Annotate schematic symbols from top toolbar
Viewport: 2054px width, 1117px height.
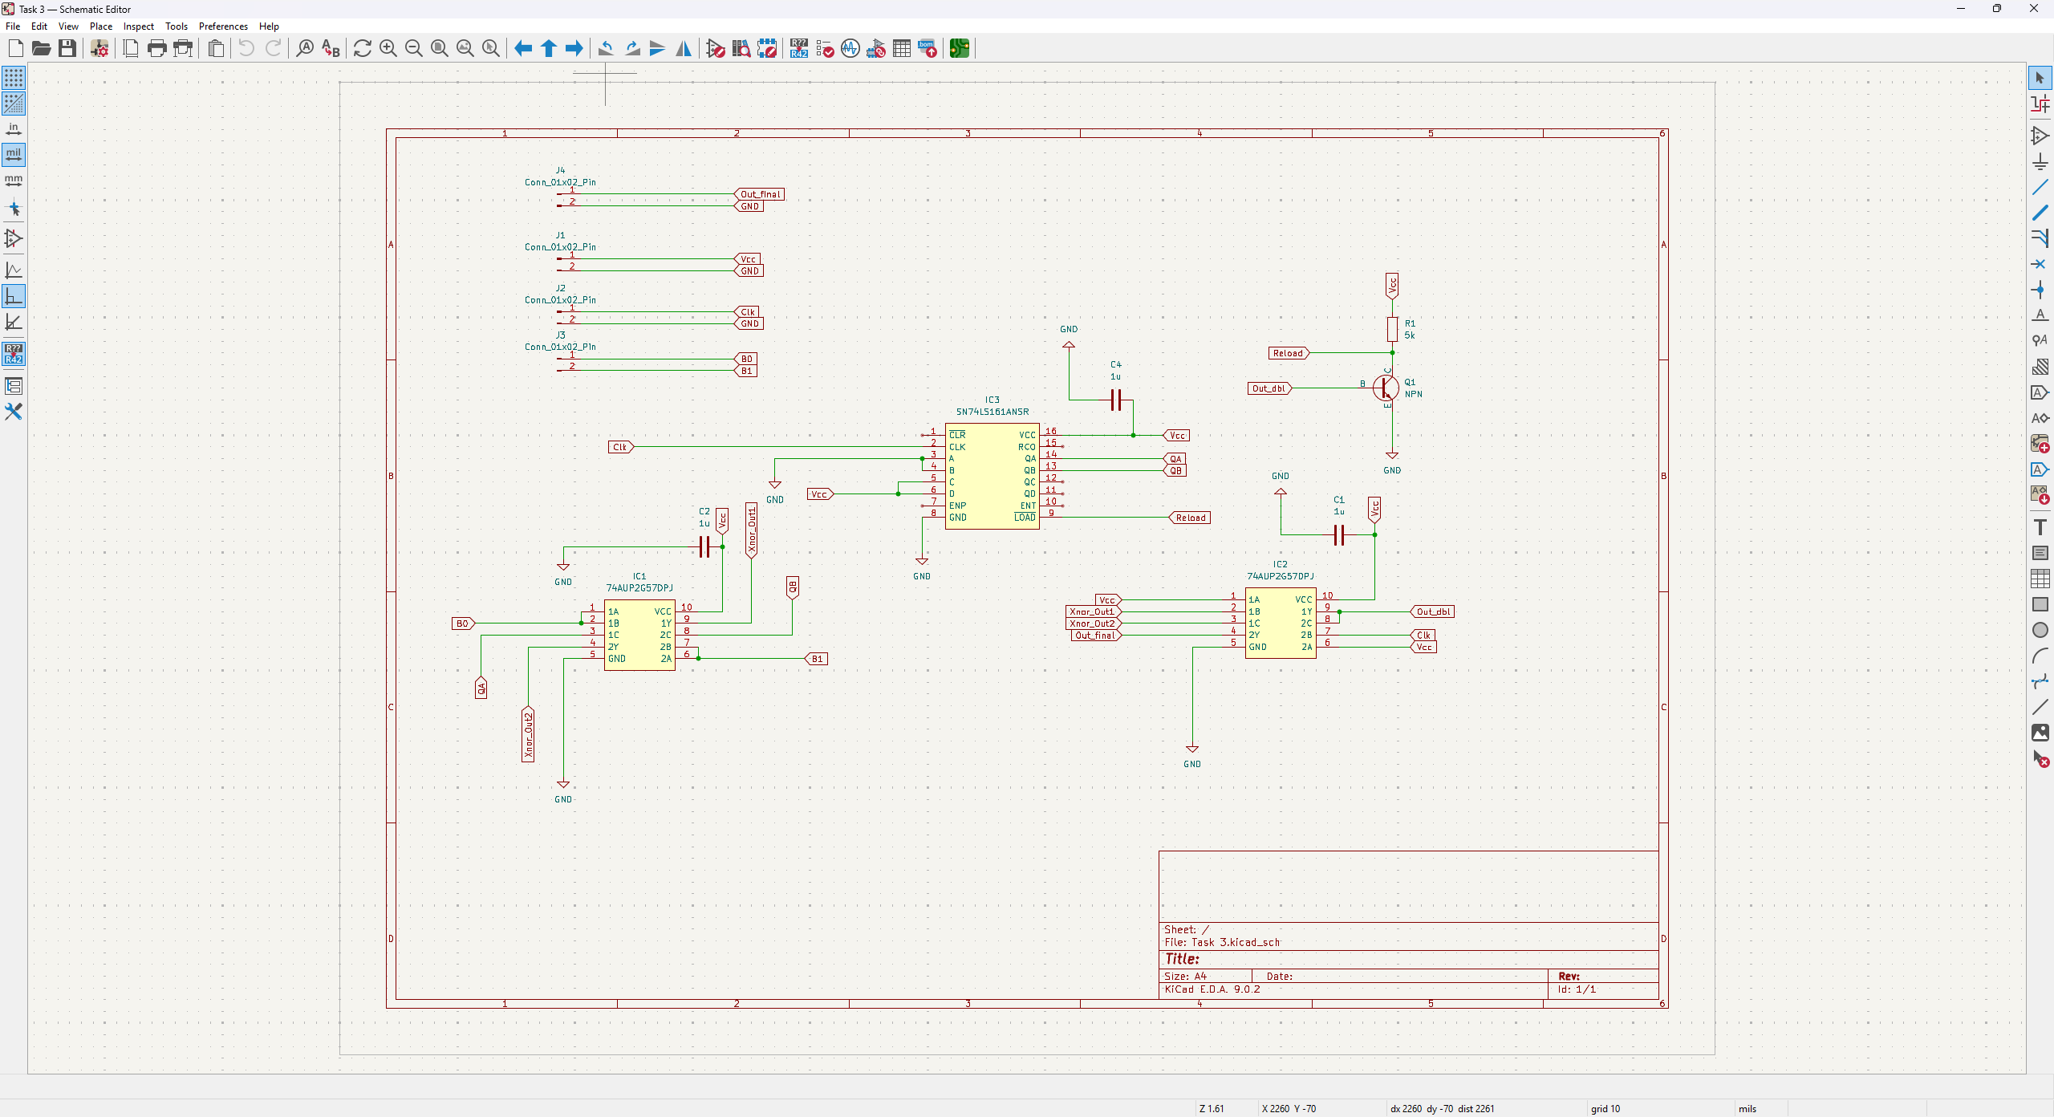click(799, 49)
